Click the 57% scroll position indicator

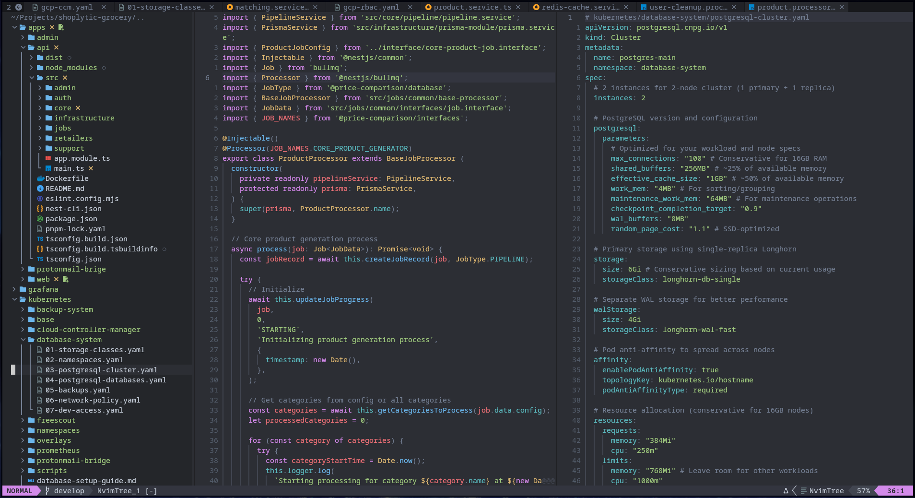[x=863, y=491]
